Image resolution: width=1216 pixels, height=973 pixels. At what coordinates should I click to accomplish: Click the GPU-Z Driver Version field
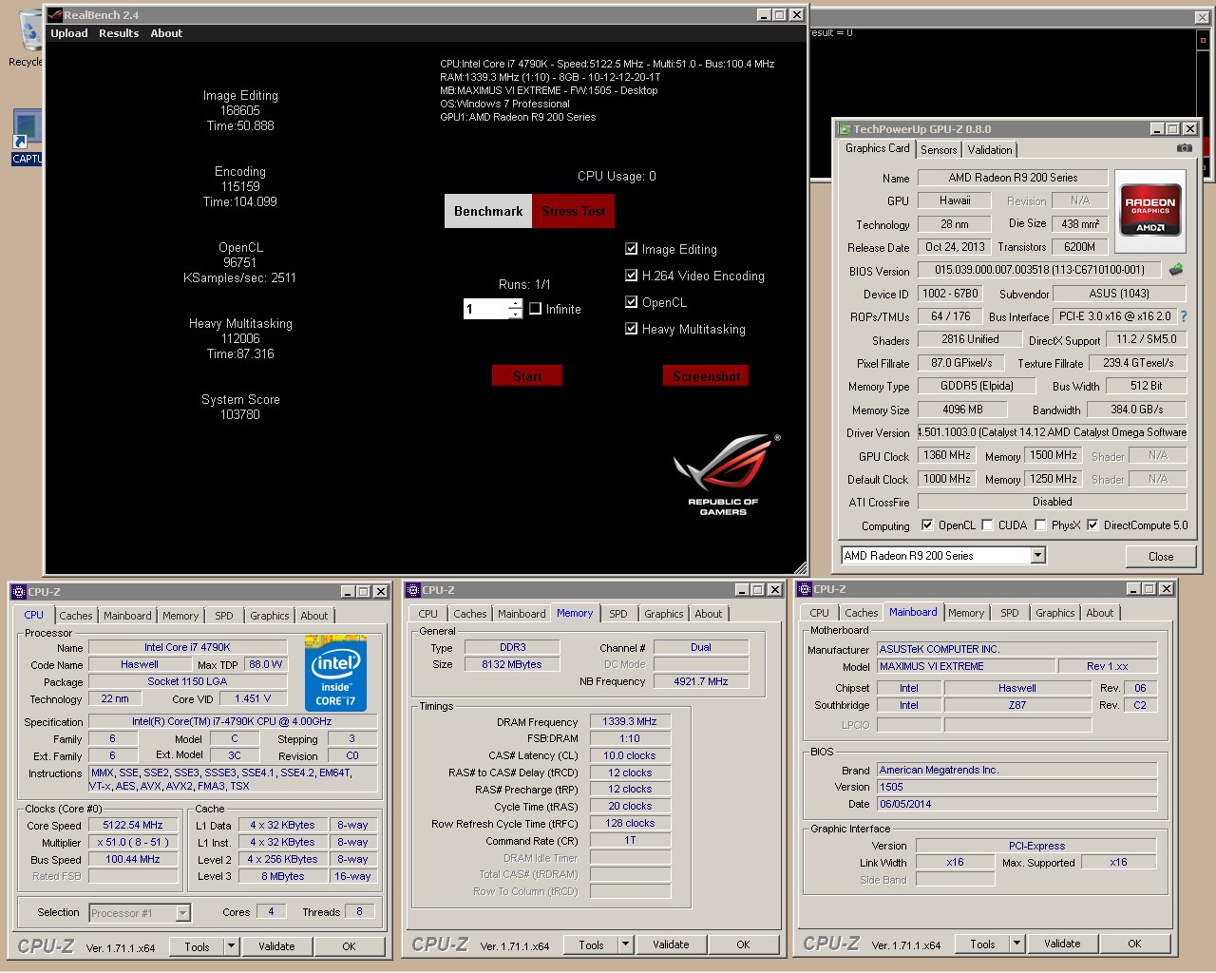1052,432
